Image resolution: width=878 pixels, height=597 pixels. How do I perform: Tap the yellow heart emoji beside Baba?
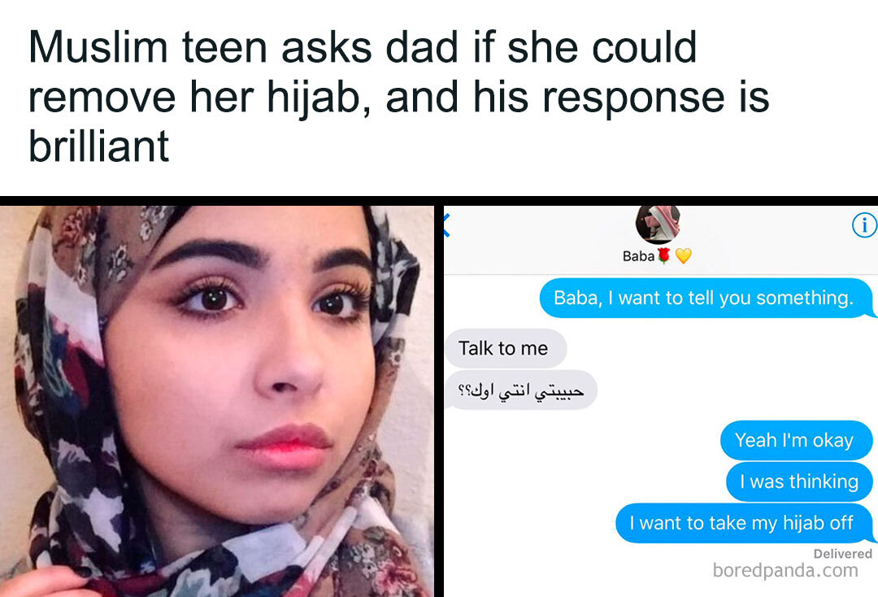pyautogui.click(x=683, y=256)
